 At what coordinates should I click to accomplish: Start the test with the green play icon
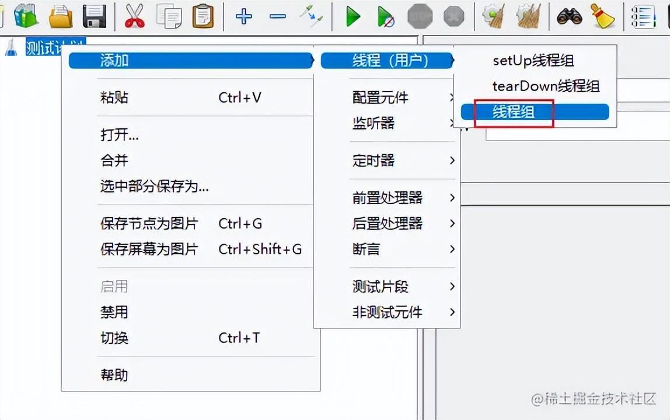(x=353, y=16)
